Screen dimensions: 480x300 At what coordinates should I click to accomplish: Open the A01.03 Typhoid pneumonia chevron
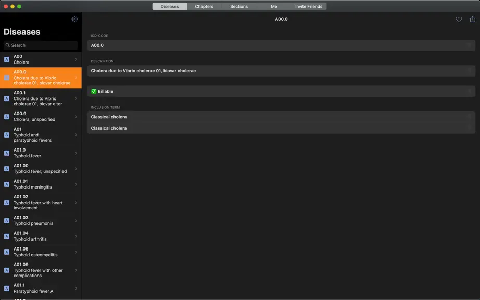[x=76, y=221]
